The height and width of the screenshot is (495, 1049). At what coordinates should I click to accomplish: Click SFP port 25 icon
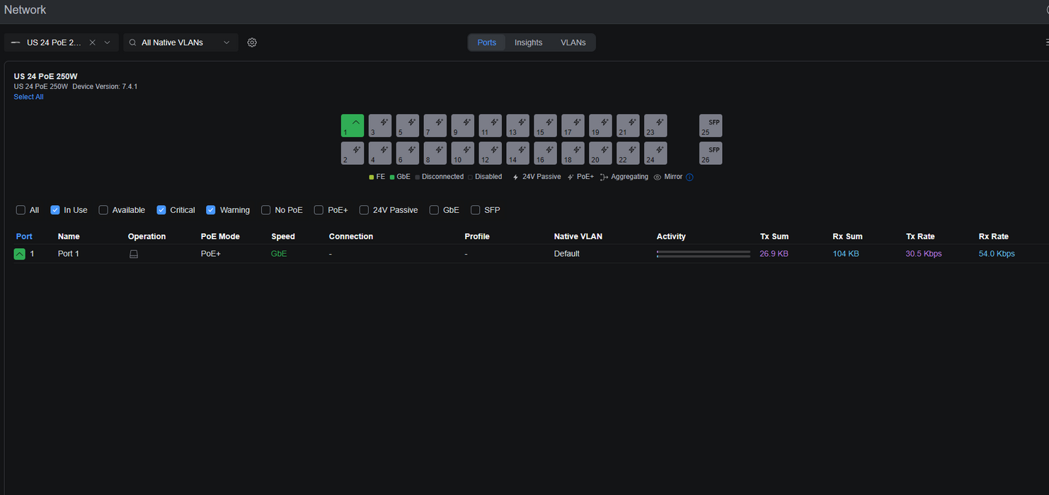pyautogui.click(x=711, y=126)
